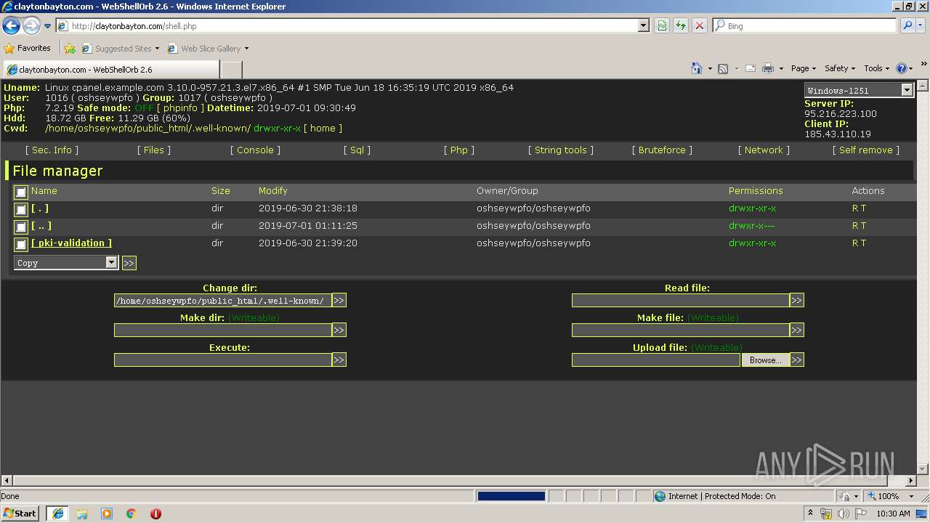Open the Start menu button

(20, 514)
